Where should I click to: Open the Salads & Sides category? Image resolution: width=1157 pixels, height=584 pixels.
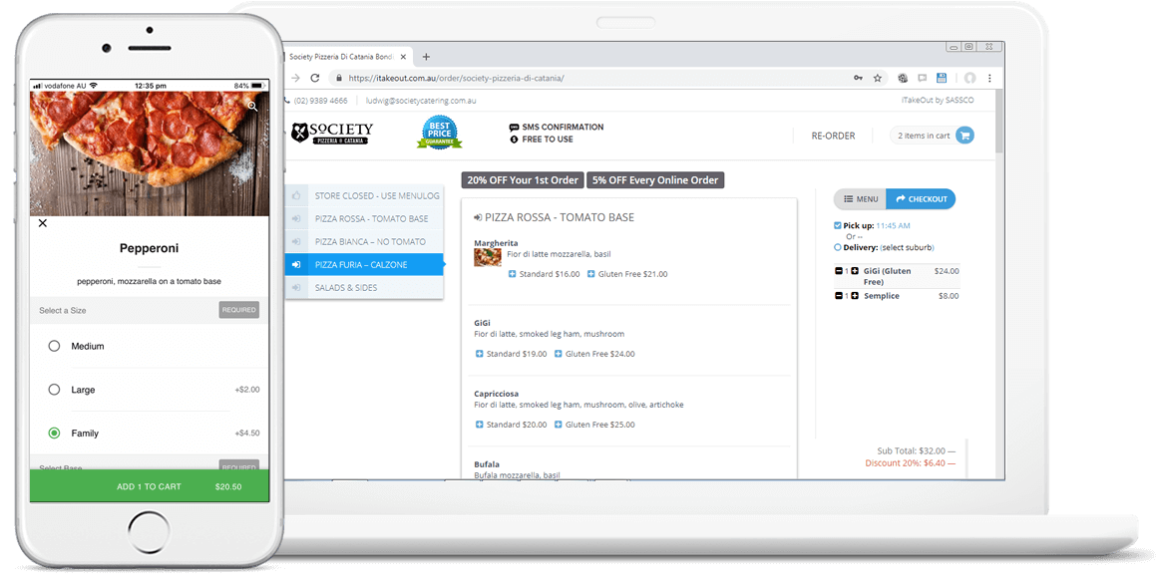pos(345,287)
